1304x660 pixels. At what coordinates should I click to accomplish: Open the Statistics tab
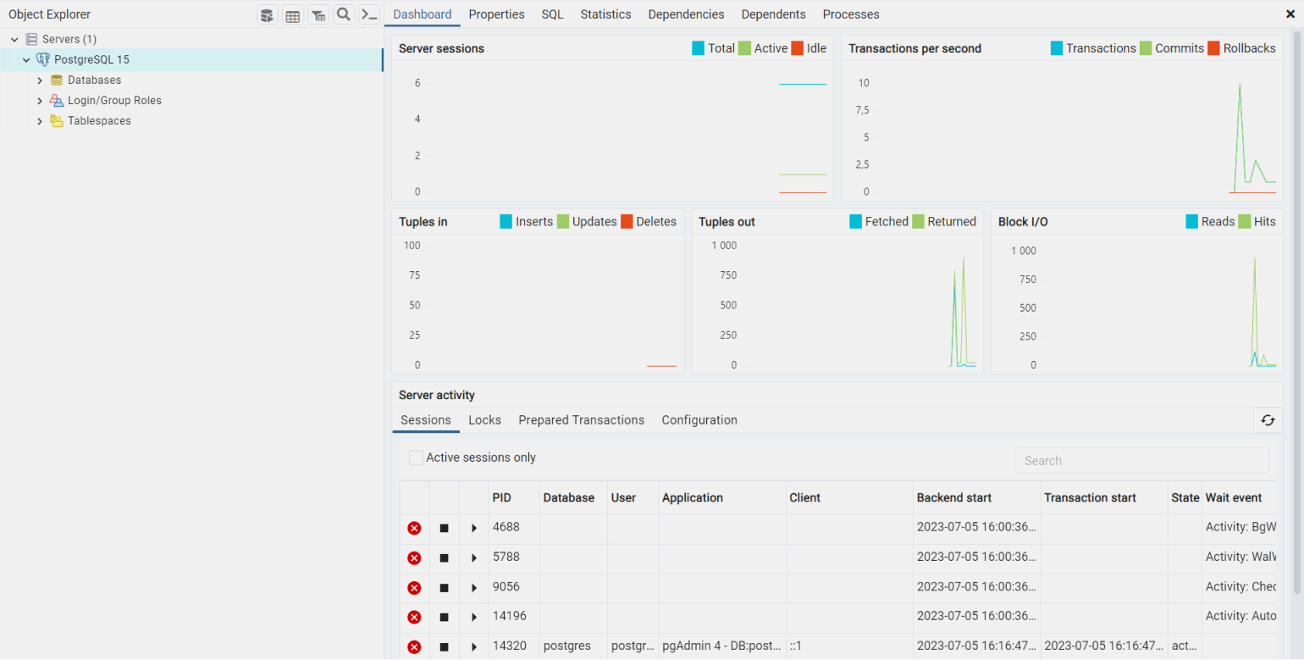pos(605,14)
